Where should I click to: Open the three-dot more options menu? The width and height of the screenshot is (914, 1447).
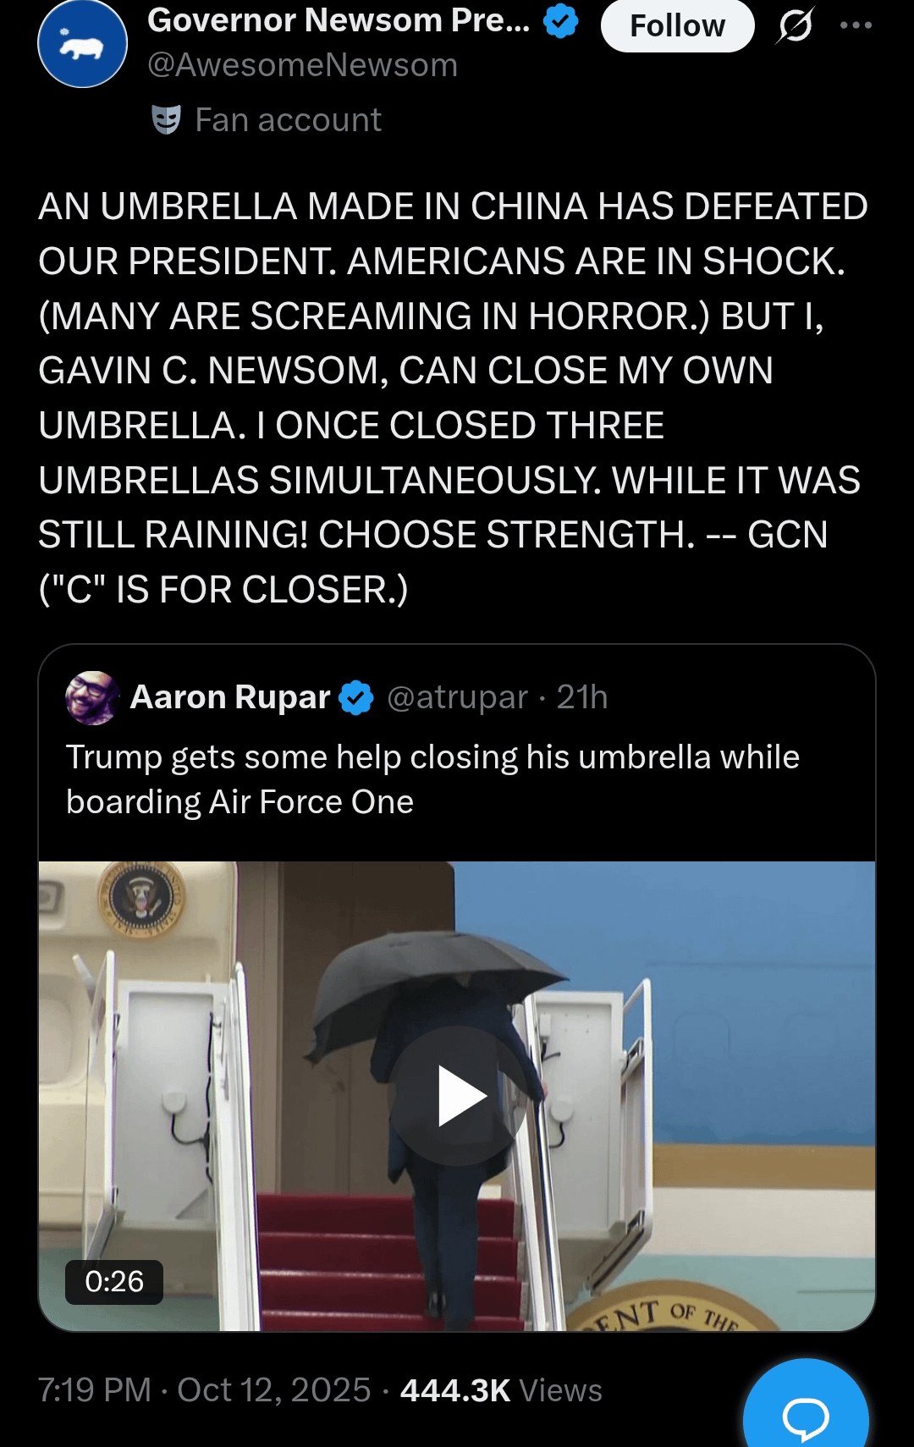point(856,25)
